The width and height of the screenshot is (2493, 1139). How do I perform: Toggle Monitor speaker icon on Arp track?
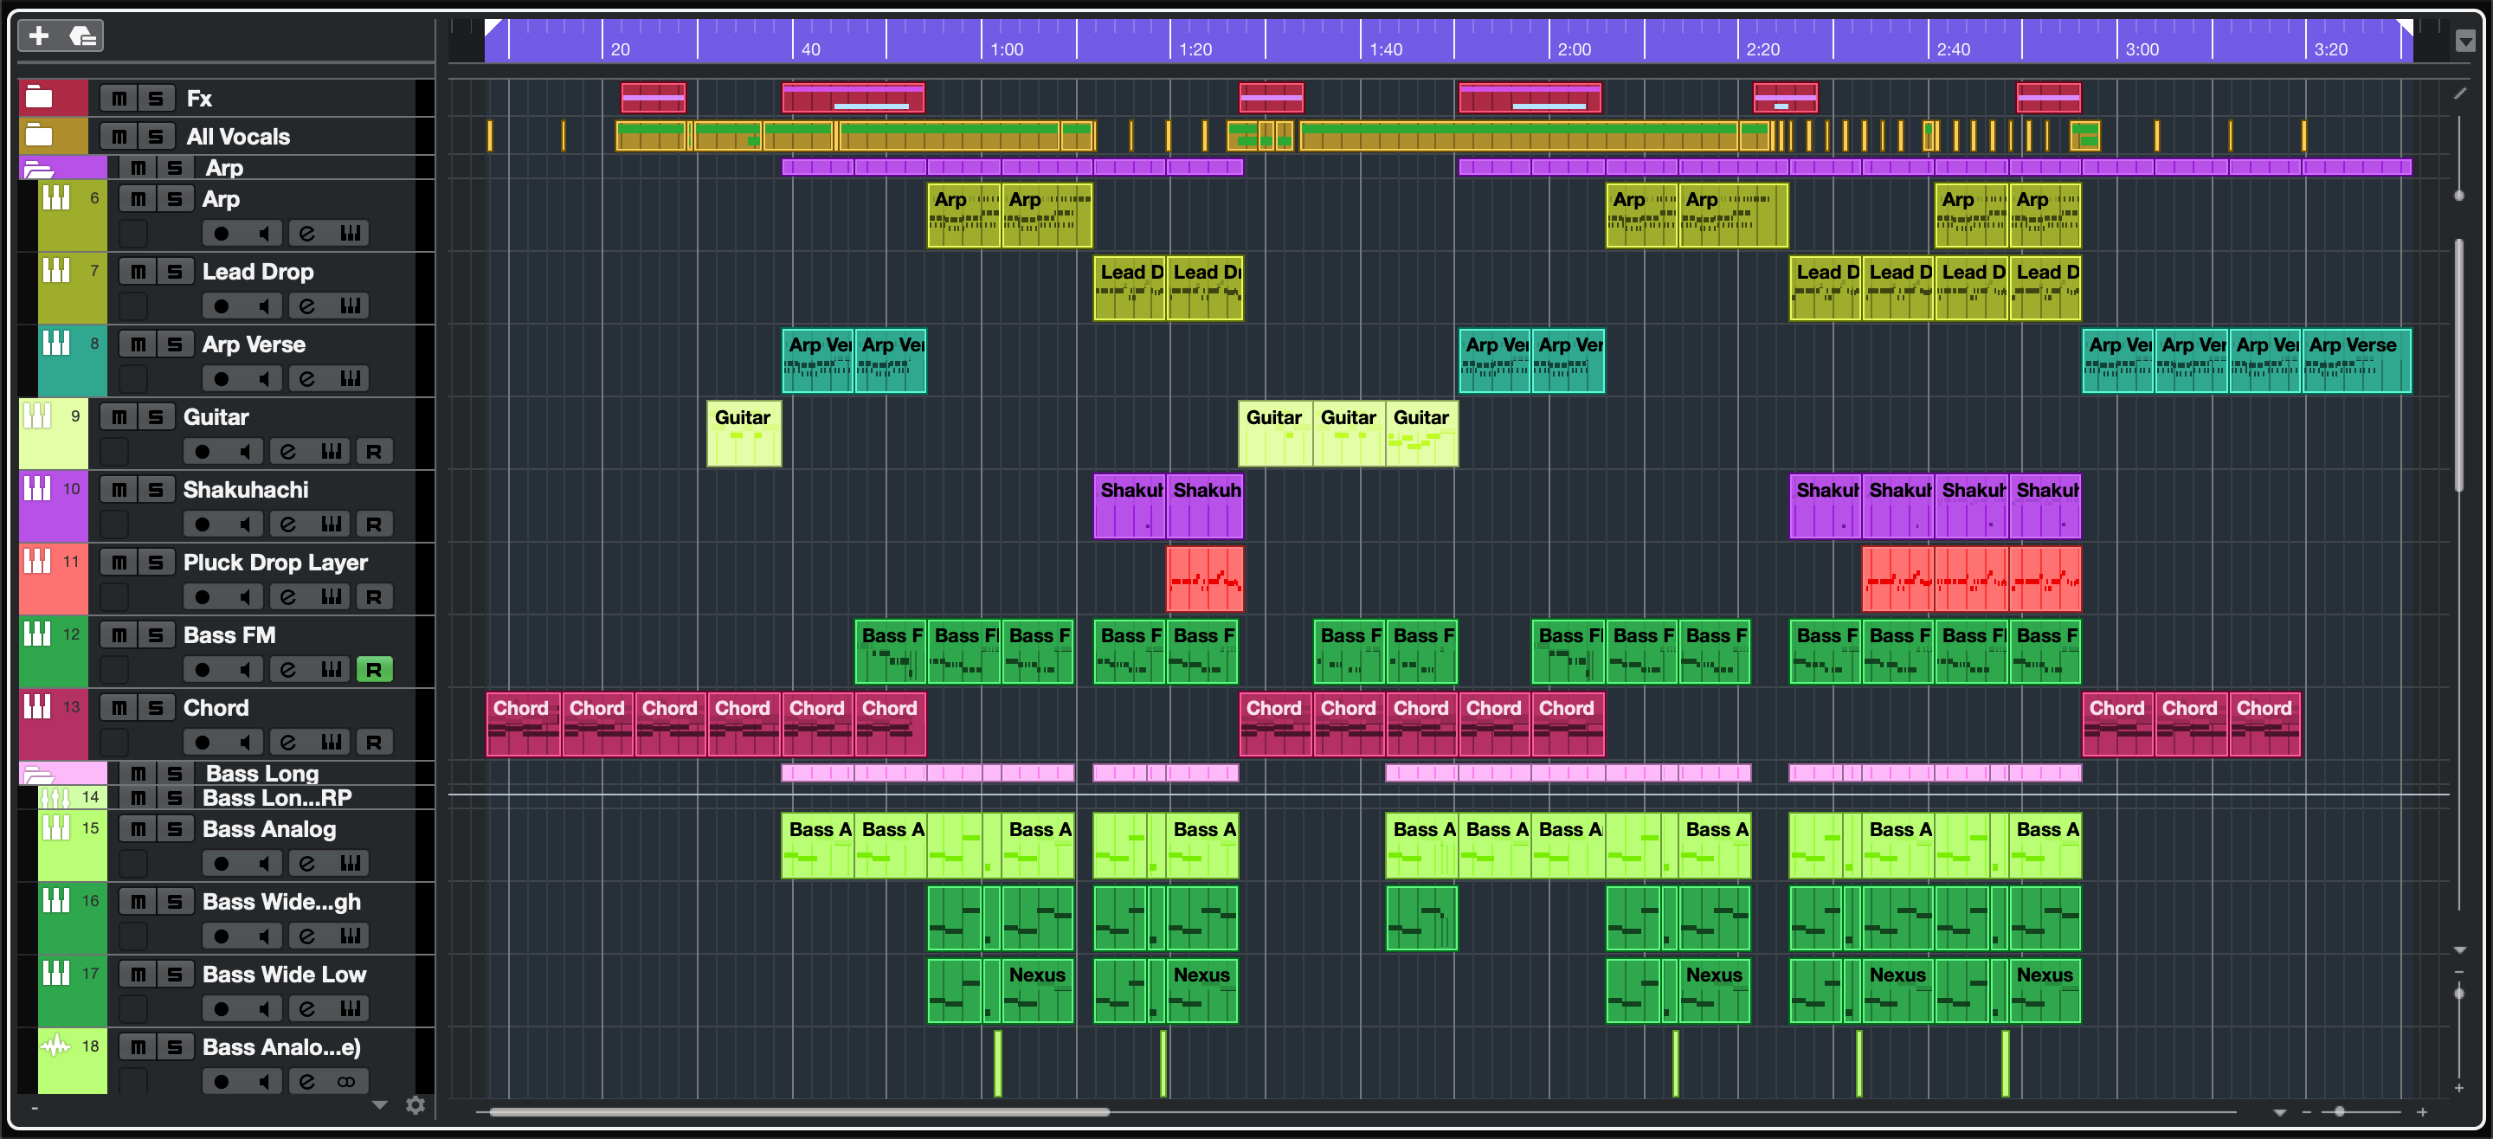coord(263,233)
